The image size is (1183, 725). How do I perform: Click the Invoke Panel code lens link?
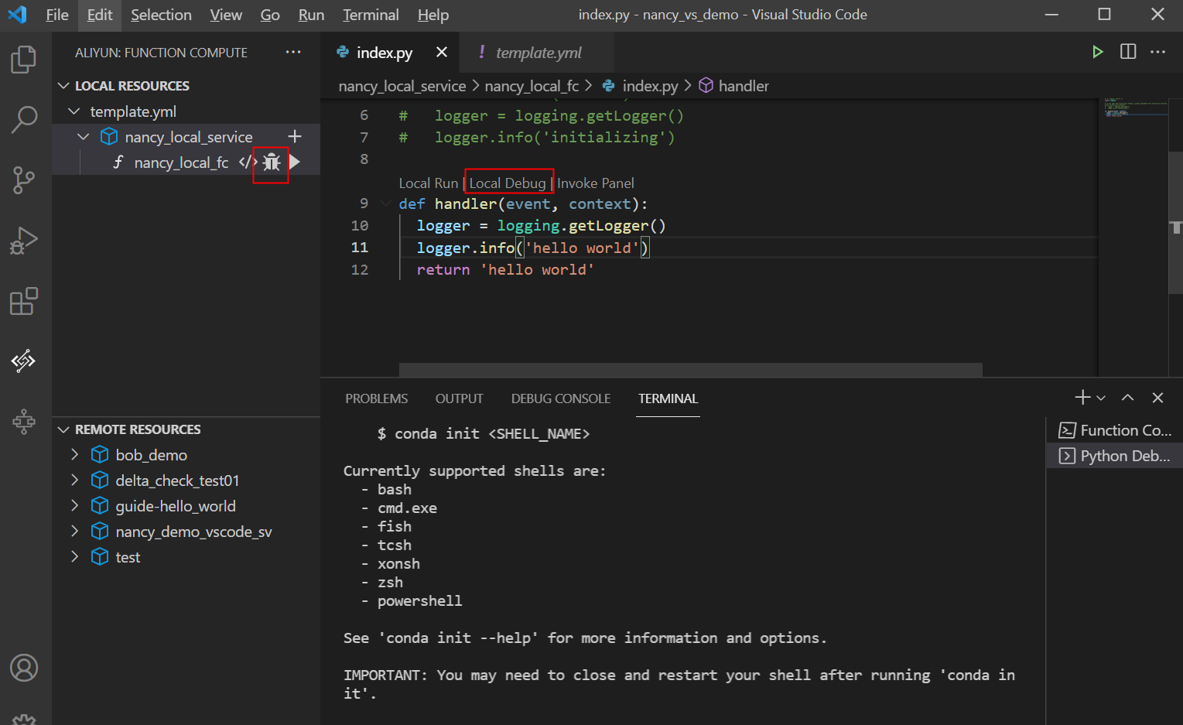tap(596, 183)
